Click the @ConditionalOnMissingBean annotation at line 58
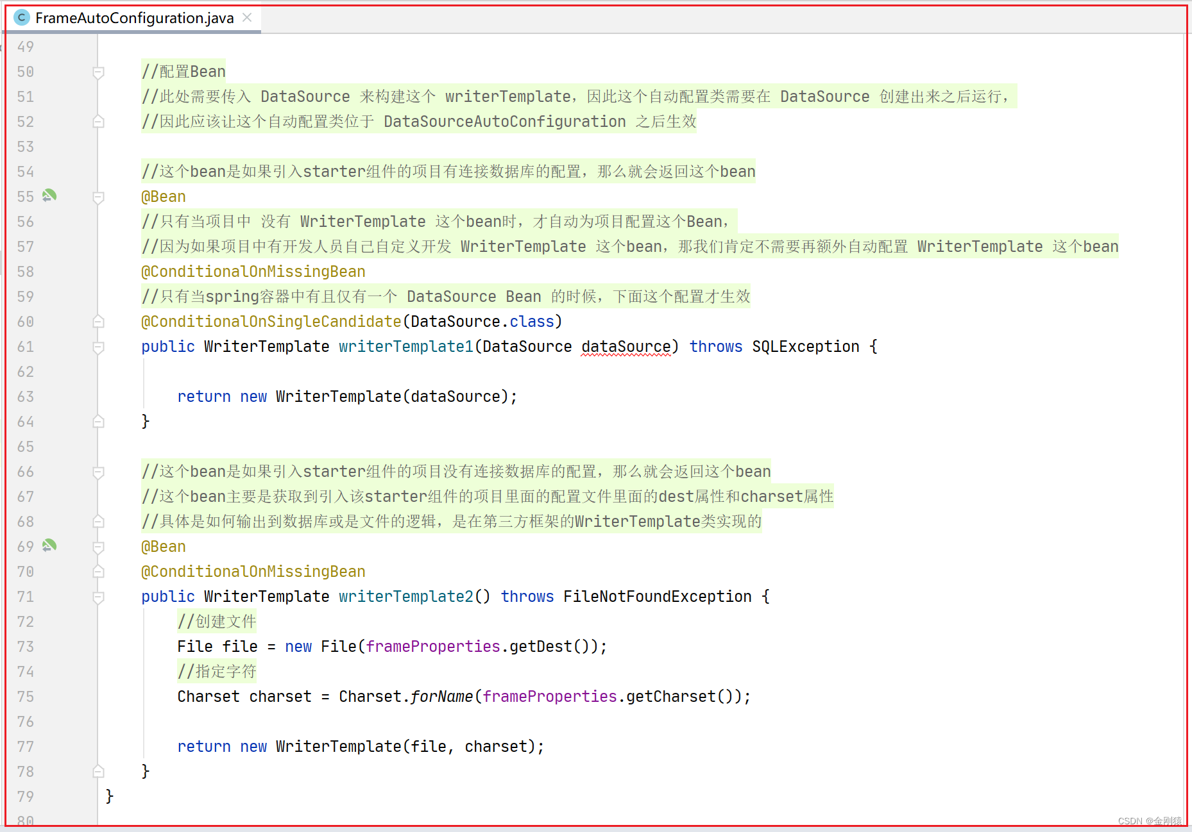1192x832 pixels. (x=253, y=272)
